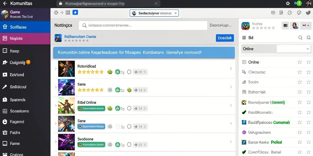
Task: Click the back arrow beside Komunitas
Action: coord(5,3)
